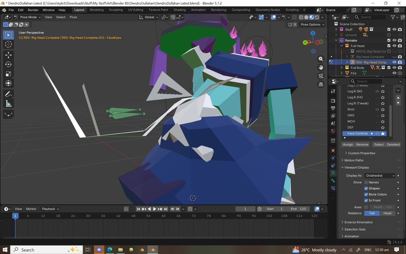Click the End frame field
Viewport: 406px width, 254px height.
coord(298,209)
